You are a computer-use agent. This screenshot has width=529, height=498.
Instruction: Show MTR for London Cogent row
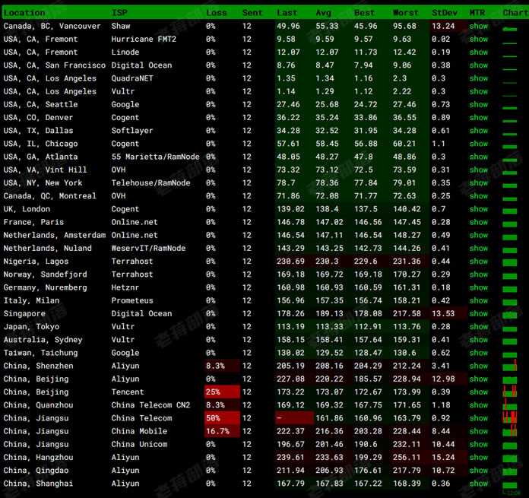click(478, 209)
